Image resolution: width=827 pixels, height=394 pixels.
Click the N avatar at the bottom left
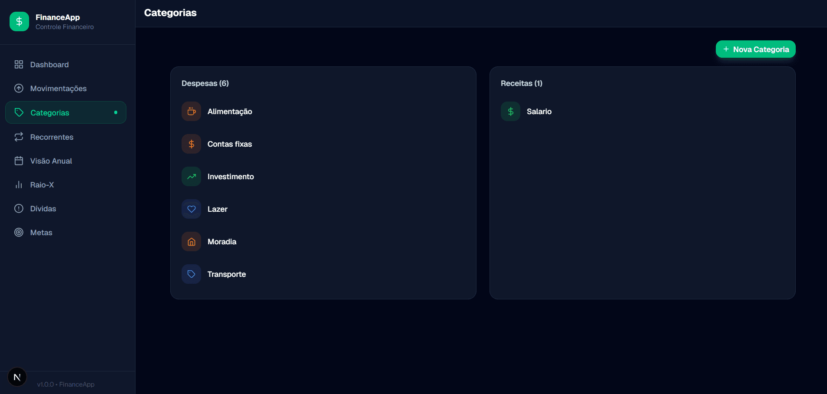point(17,377)
